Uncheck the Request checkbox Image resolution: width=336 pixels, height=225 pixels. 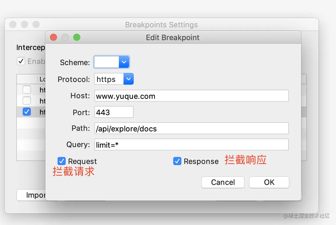click(x=62, y=161)
